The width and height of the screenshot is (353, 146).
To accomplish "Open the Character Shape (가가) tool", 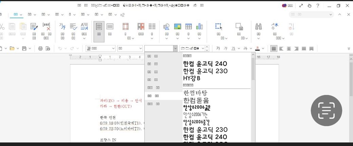I will (62, 26).
